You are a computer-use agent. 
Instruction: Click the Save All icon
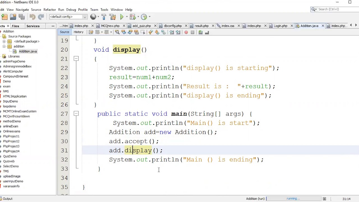tap(22, 17)
